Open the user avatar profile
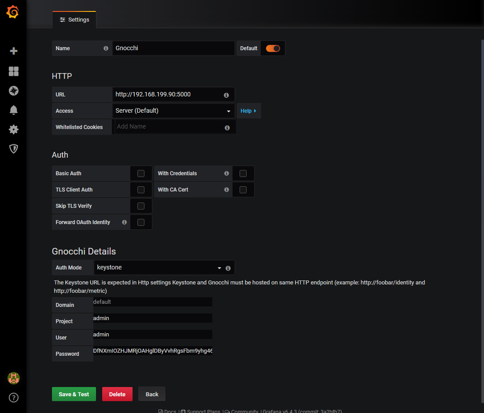Screen dimensions: 484x413 pos(14,378)
